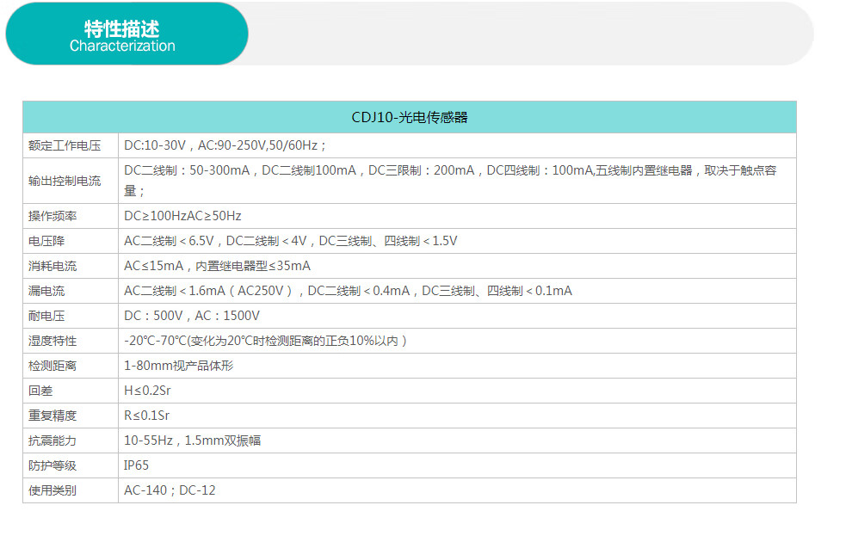Select the DC二线制：50-300mA value cell

(x=450, y=181)
